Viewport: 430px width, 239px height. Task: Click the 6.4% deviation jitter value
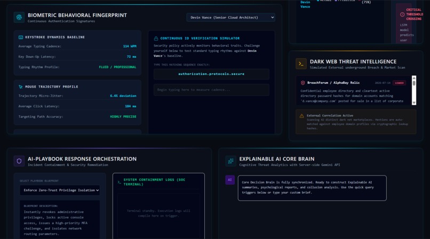(x=123, y=96)
